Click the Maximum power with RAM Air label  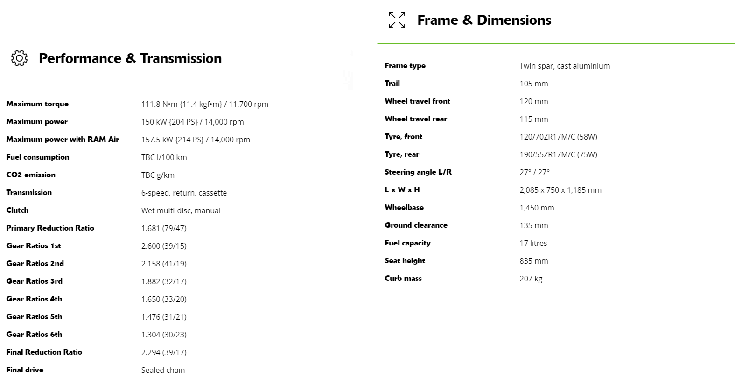63,140
